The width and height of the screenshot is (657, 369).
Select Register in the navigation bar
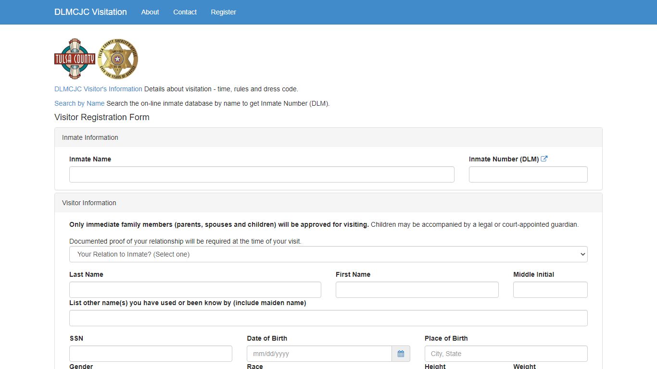223,12
